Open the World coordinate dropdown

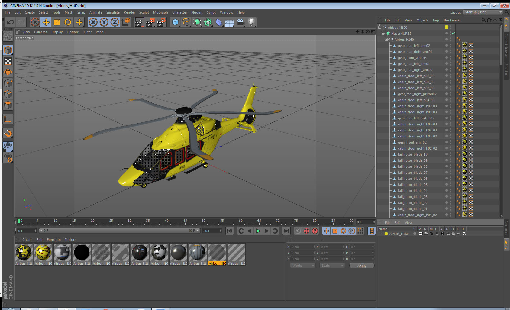coord(303,266)
